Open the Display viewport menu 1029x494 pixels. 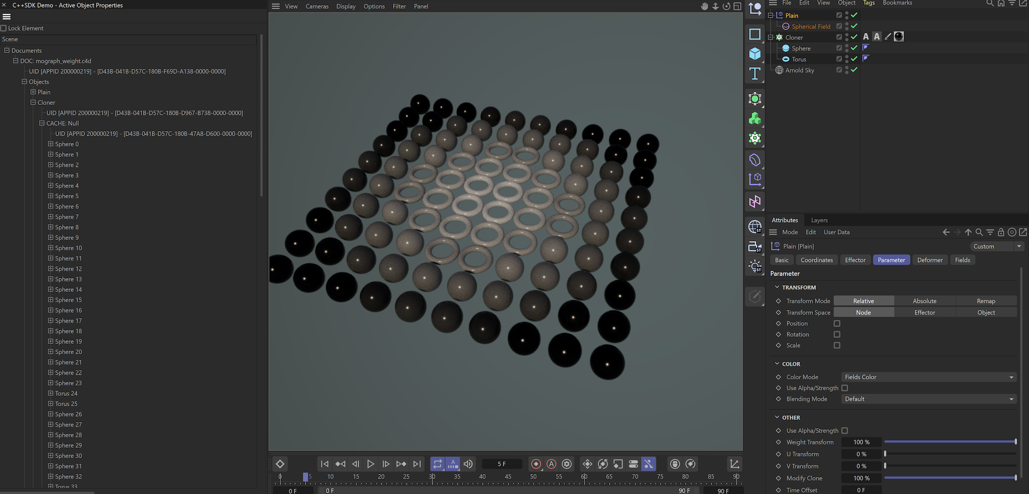click(346, 6)
